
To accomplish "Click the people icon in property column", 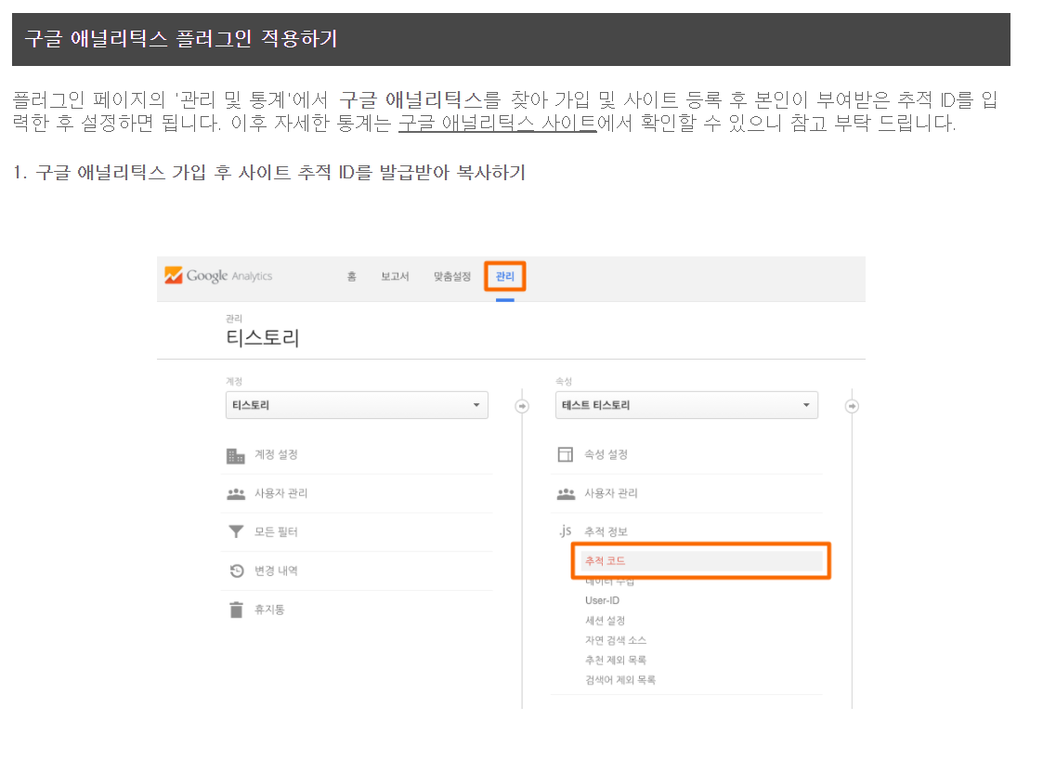I will [566, 493].
